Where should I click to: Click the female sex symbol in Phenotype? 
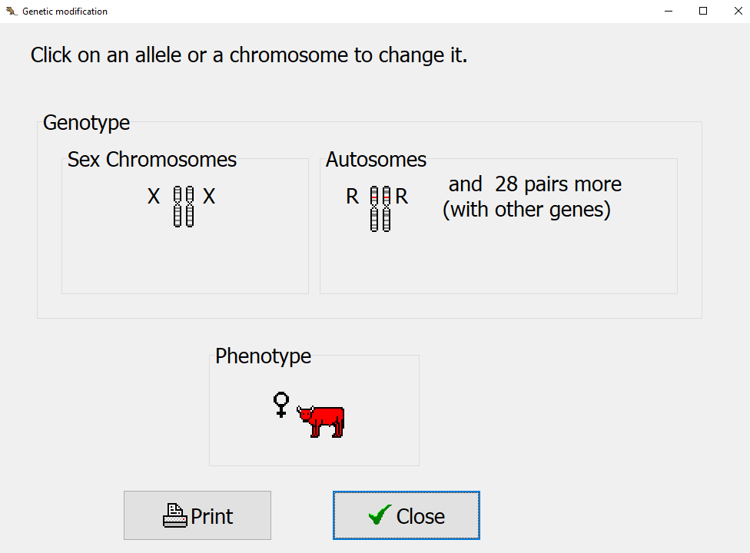point(281,404)
